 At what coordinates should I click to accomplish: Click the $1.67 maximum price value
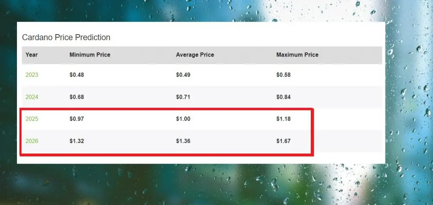[x=283, y=141]
